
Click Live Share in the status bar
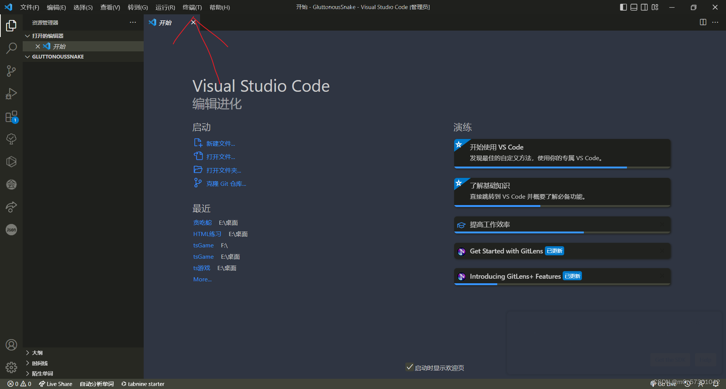56,384
